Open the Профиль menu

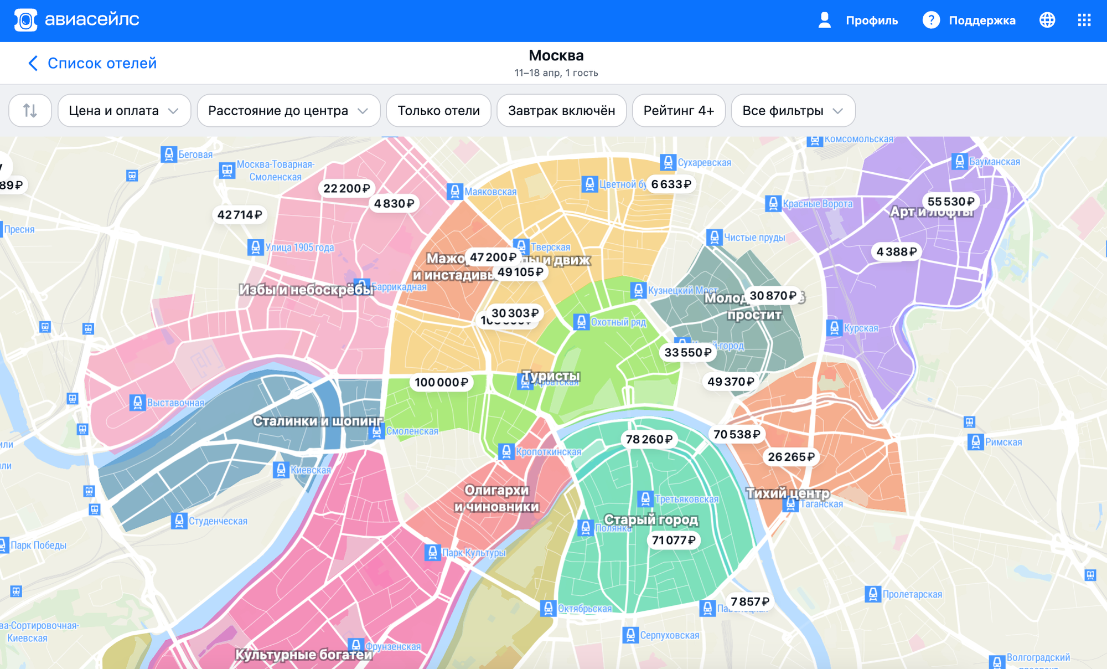pos(872,20)
